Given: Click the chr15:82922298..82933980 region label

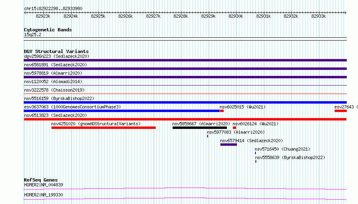Looking at the screenshot, I should [53, 8].
